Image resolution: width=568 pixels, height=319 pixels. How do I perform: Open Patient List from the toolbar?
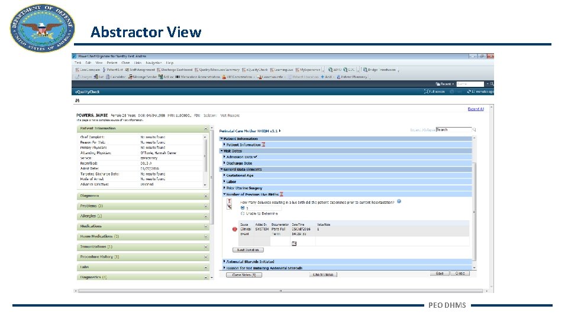(x=112, y=70)
